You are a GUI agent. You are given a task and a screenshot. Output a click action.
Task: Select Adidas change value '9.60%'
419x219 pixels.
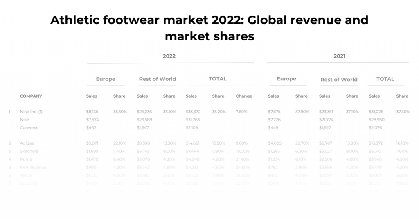pyautogui.click(x=242, y=143)
